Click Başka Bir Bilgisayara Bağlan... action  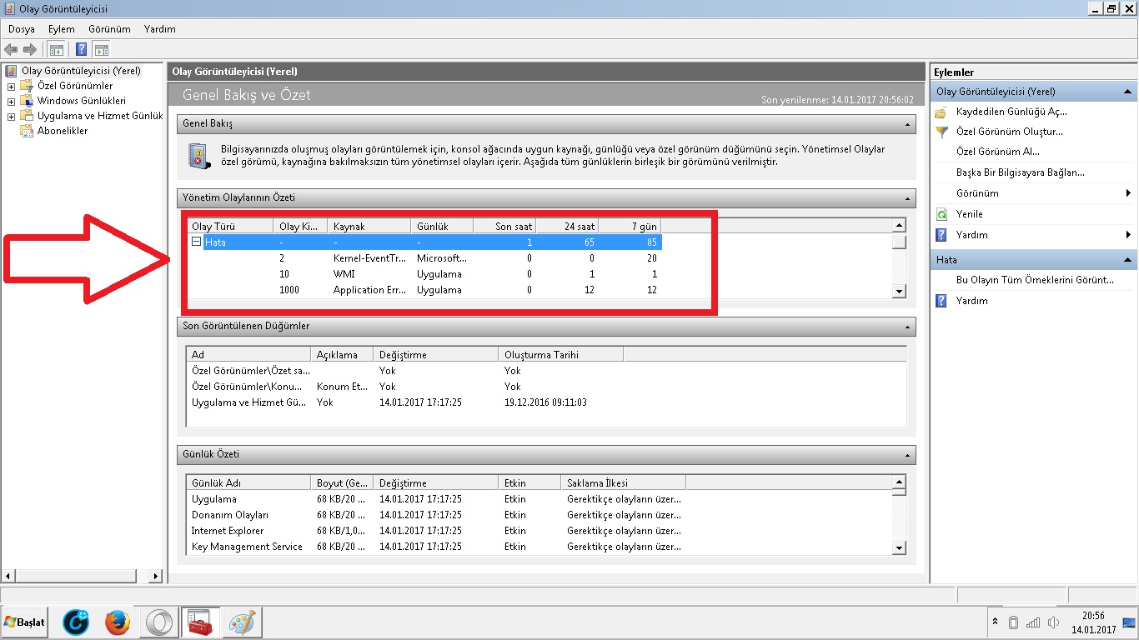(x=1021, y=172)
